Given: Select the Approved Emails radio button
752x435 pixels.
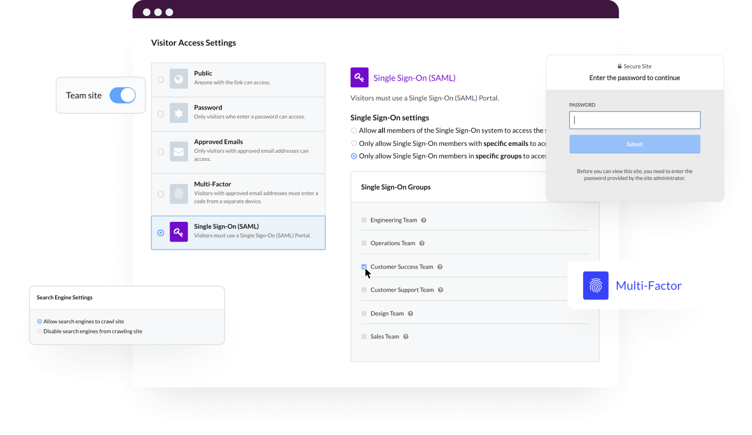Looking at the screenshot, I should tap(161, 152).
